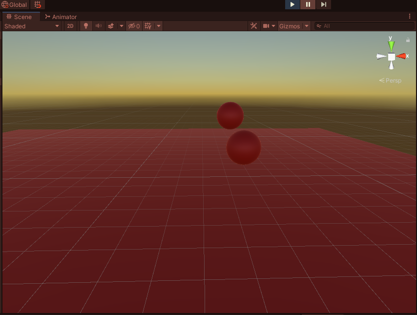The image size is (417, 315).
Task: Pause play mode
Action: (308, 4)
